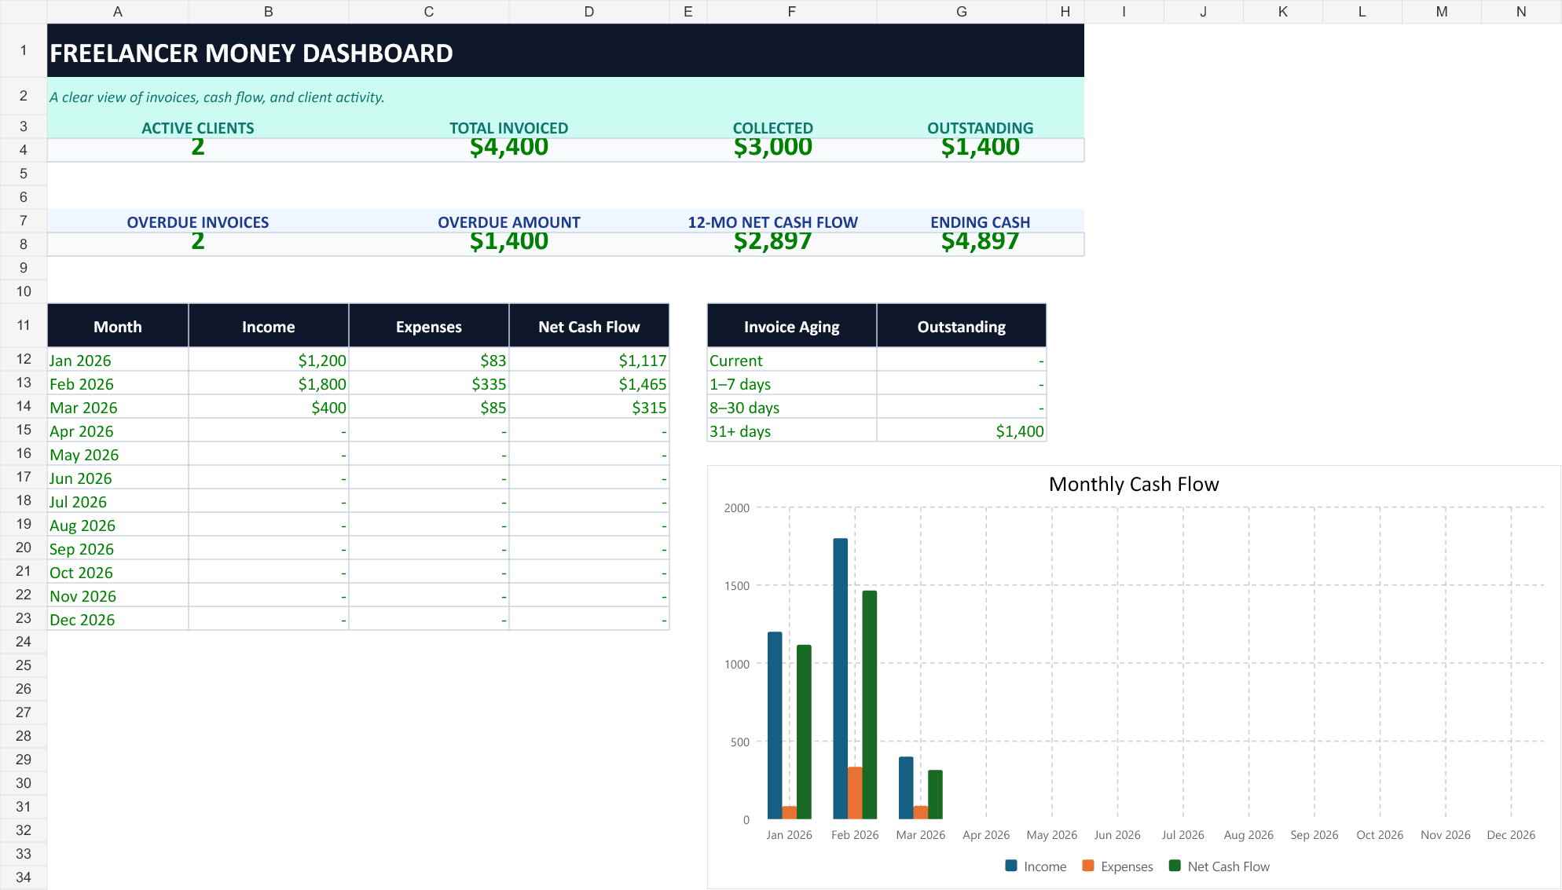
Task: Click the Jan 2026 blue income bar
Action: click(x=775, y=725)
